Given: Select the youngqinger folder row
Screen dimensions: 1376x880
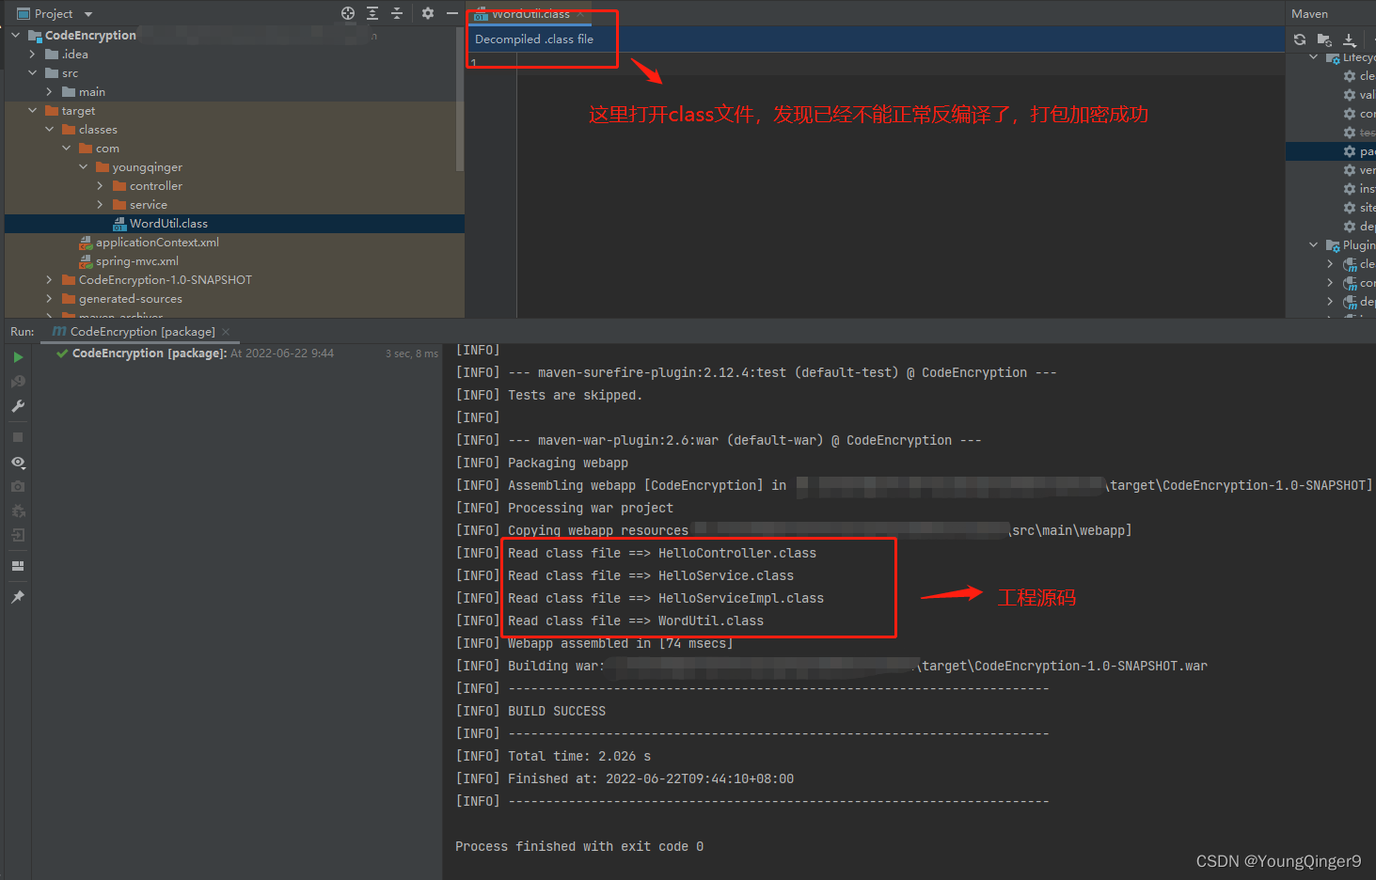Looking at the screenshot, I should click(234, 166).
